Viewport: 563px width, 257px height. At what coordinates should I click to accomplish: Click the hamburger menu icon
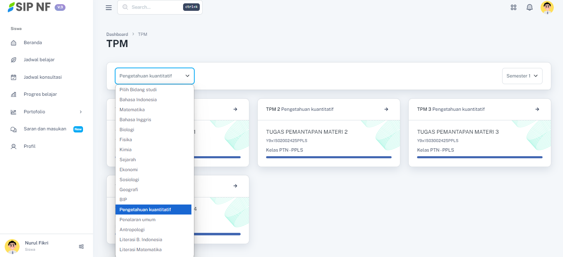(x=109, y=7)
